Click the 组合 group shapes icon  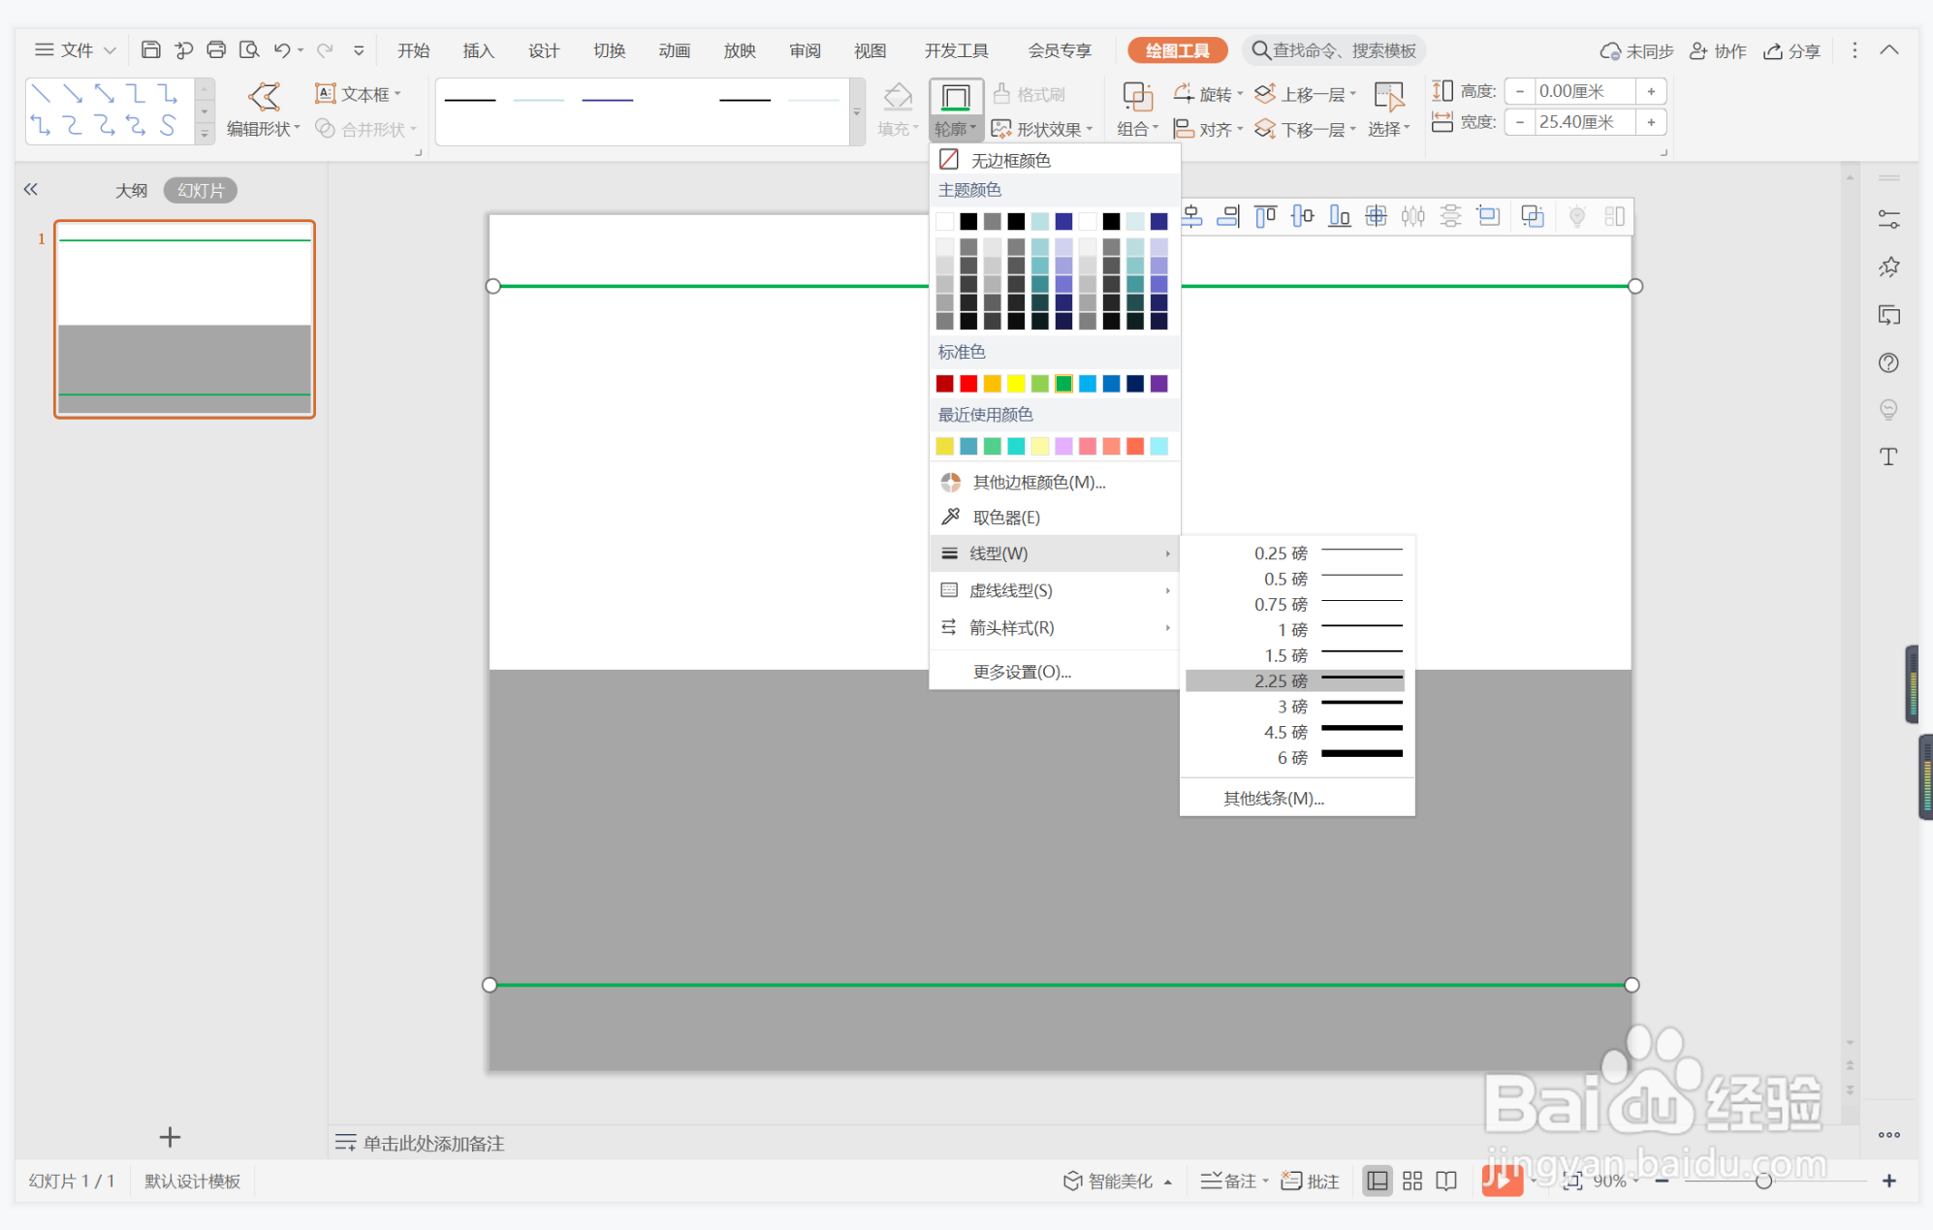click(x=1136, y=97)
